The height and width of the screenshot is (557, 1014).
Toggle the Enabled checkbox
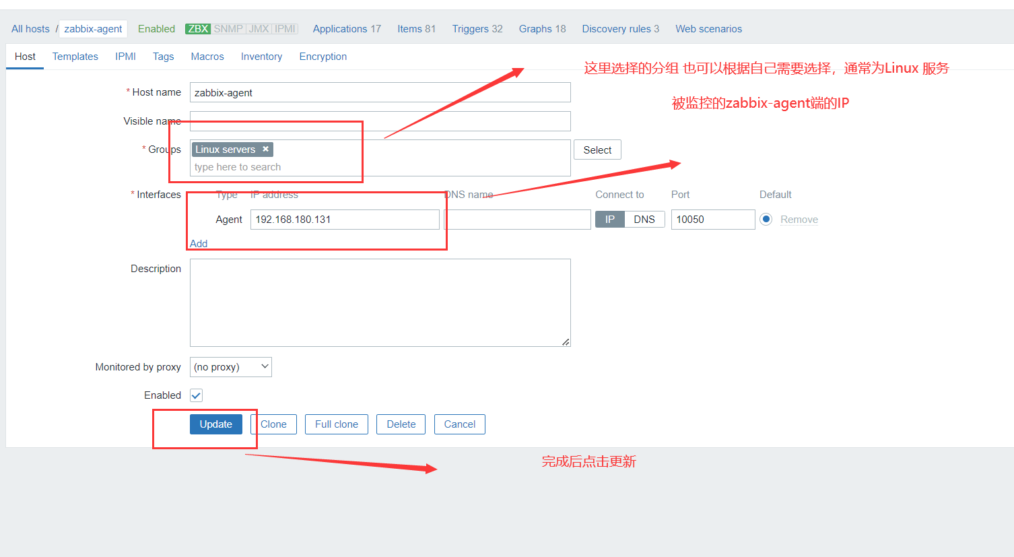[196, 395]
